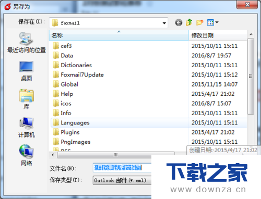Click the cef3 folder icon
Image resolution: width=261 pixels, height=199 pixels.
(56, 46)
